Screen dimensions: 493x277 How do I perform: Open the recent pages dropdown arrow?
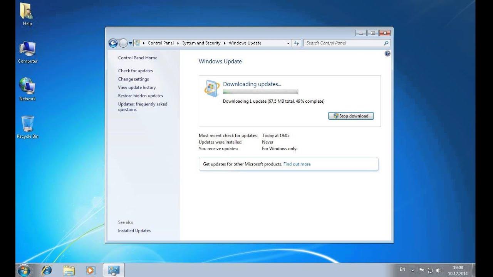coord(131,43)
